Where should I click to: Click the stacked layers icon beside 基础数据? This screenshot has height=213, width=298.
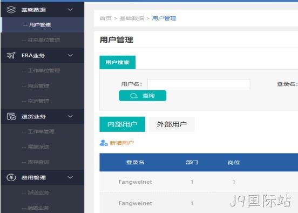(11, 10)
